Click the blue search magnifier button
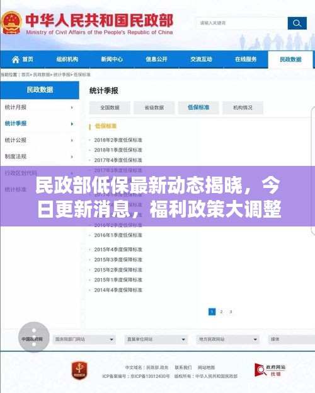The width and height of the screenshot is (315, 393). tap(297, 23)
